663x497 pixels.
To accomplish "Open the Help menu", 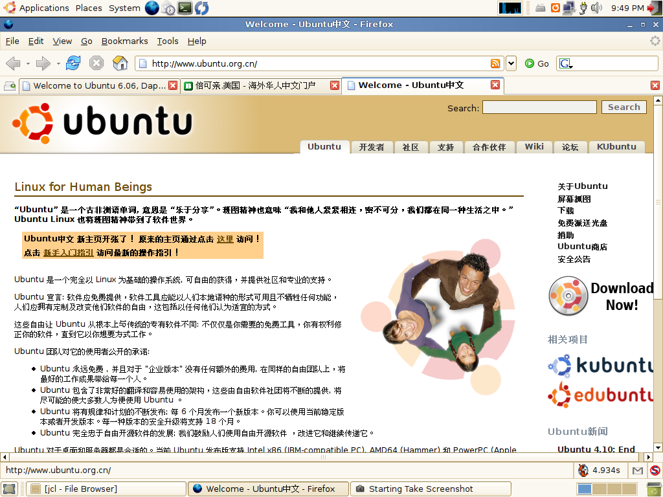I will click(197, 41).
